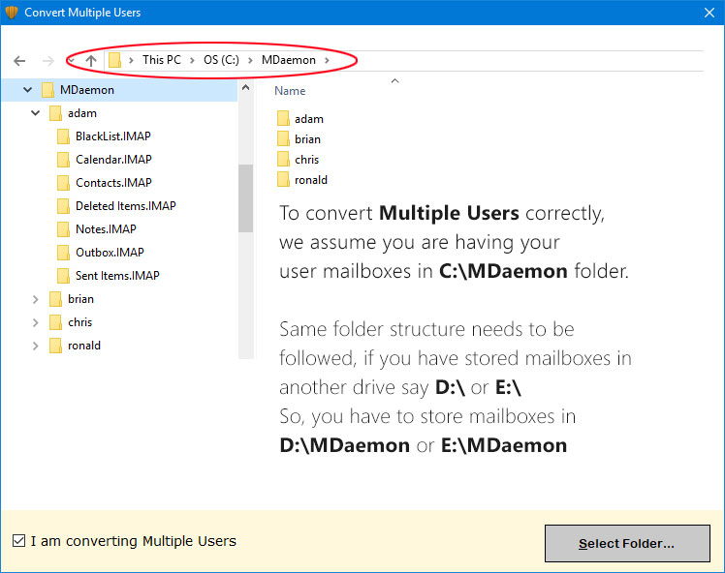The image size is (725, 573).
Task: Select Calendar.IMAP folder in tree
Action: (113, 160)
